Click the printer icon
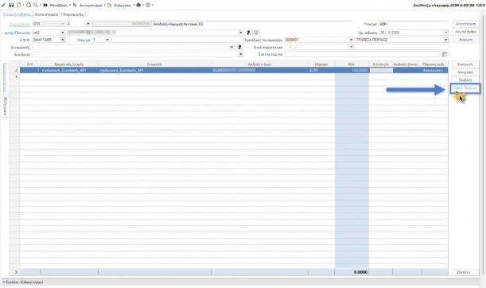 click(x=138, y=5)
